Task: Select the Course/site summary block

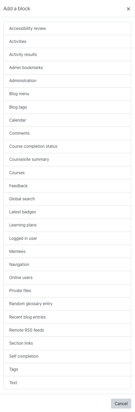Action: tap(67, 159)
